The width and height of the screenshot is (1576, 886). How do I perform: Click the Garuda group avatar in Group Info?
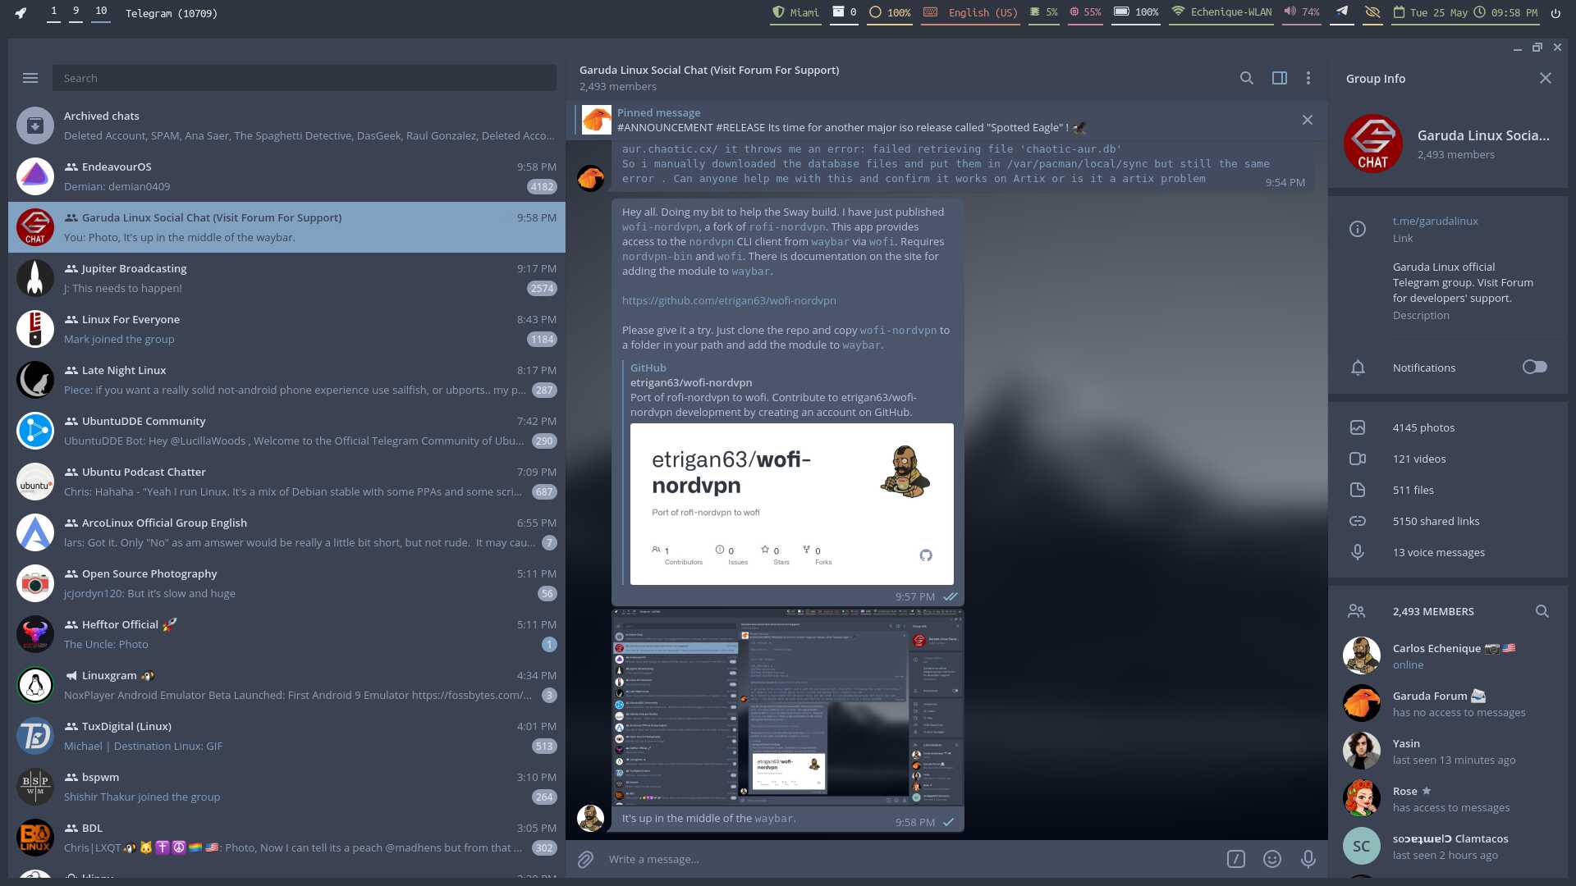[x=1373, y=144]
